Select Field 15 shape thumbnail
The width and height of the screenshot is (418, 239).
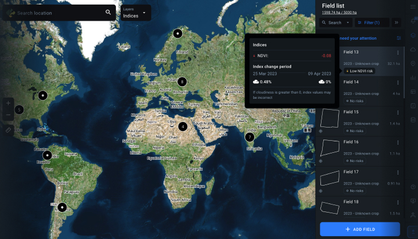[x=330, y=118]
